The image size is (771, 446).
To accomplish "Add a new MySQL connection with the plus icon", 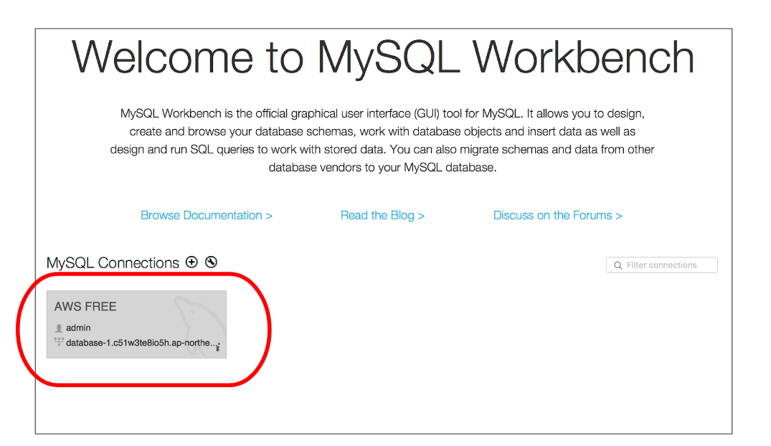I will (191, 262).
